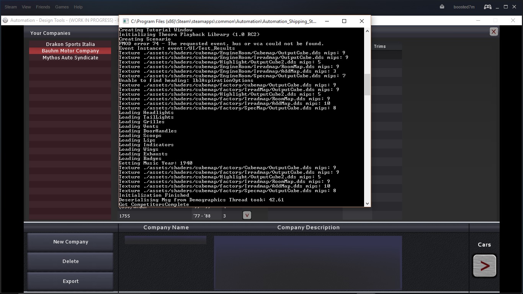Click the Automation window title icon
The height and width of the screenshot is (294, 523).
point(5,20)
